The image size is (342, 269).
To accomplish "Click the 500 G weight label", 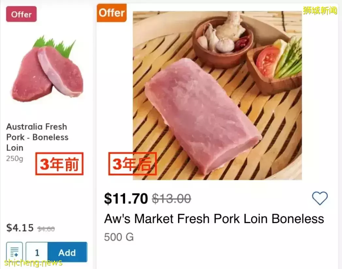I will click(x=119, y=237).
